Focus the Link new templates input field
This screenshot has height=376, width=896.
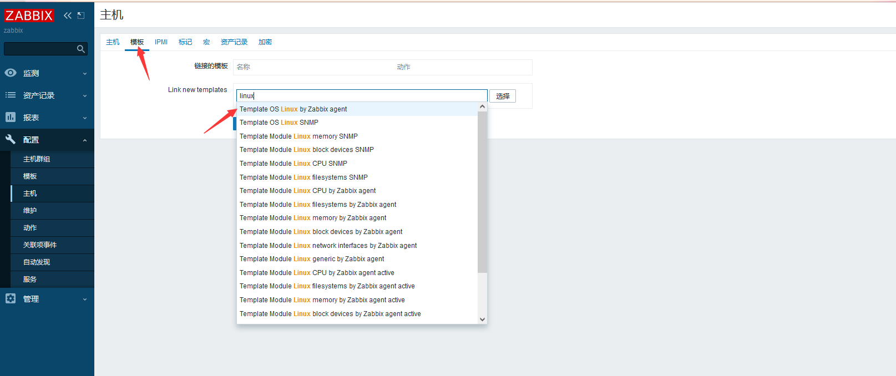point(362,95)
